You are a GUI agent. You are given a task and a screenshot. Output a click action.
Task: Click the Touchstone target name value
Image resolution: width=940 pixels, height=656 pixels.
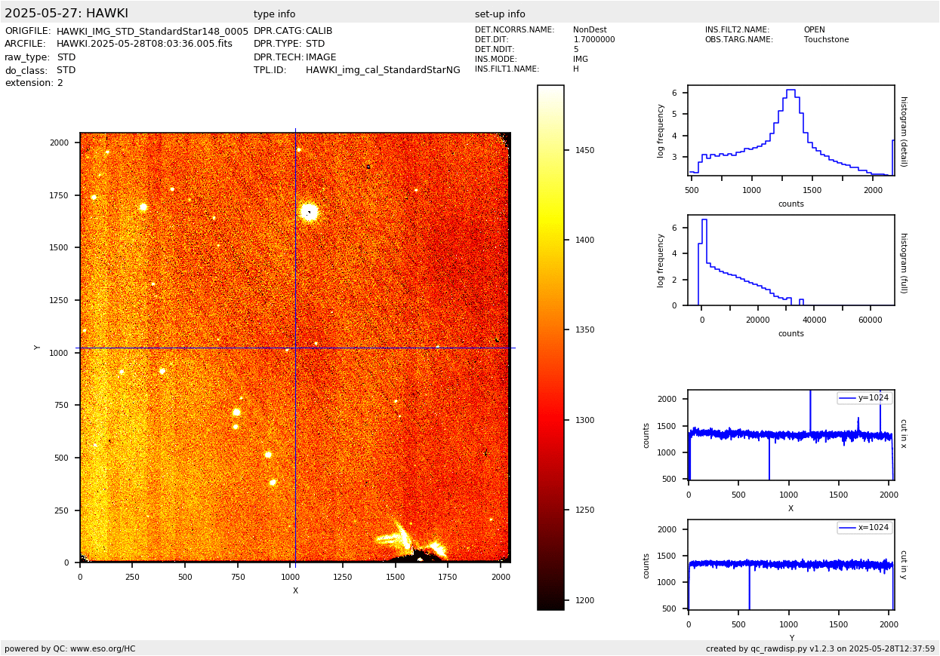pyautogui.click(x=826, y=40)
